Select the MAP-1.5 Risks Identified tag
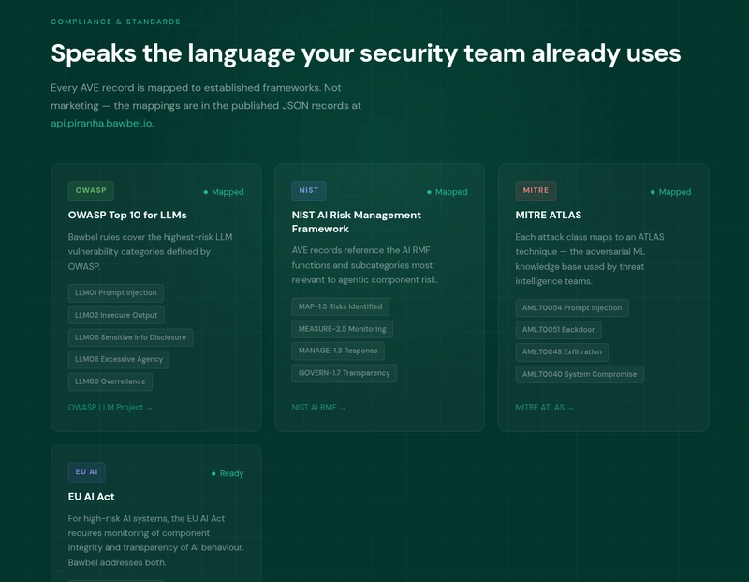The image size is (749, 582). coord(340,306)
